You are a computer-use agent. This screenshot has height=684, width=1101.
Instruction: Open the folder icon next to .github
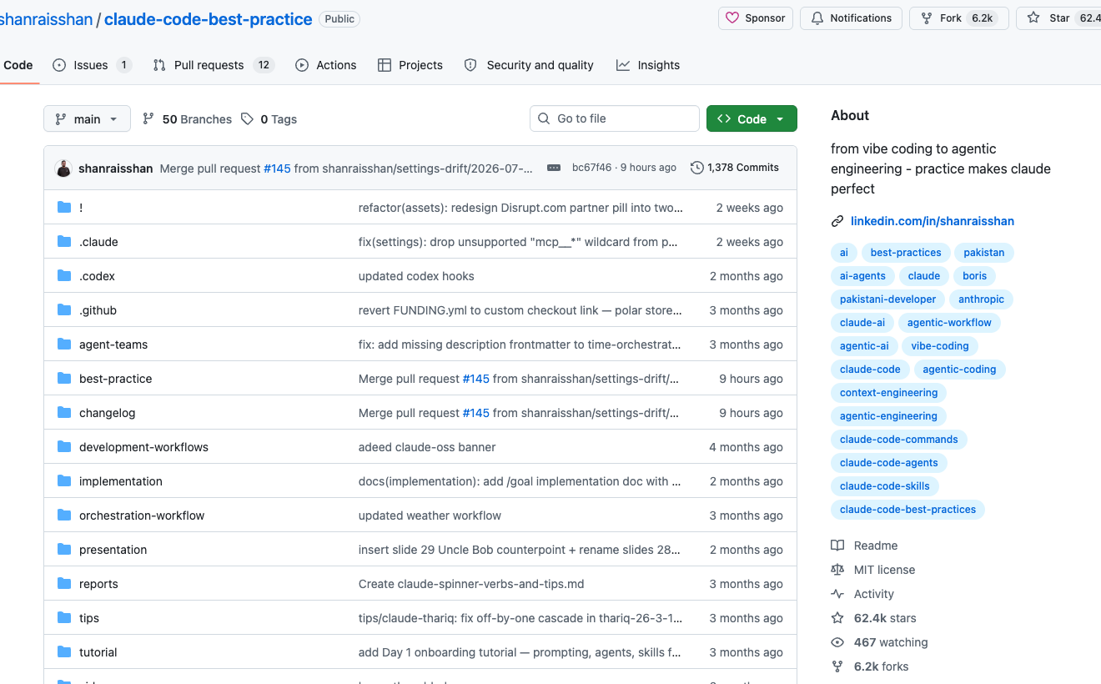coord(64,310)
